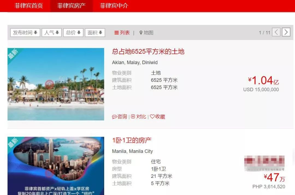The width and height of the screenshot is (295, 195).
Task: Click the previous page arrow
Action: [x=276, y=32]
